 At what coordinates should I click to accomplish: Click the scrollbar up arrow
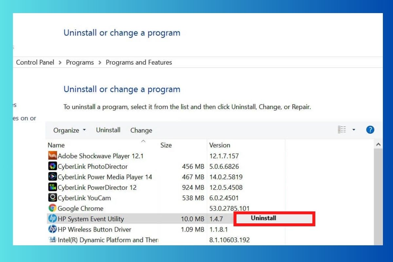click(378, 144)
